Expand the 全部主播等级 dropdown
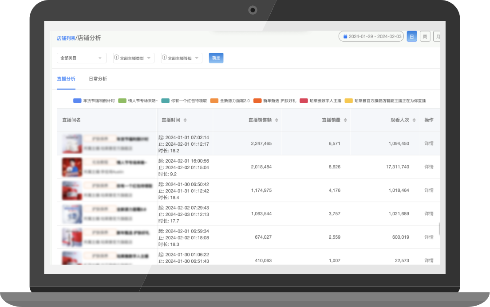The height and width of the screenshot is (307, 490). tap(181, 58)
